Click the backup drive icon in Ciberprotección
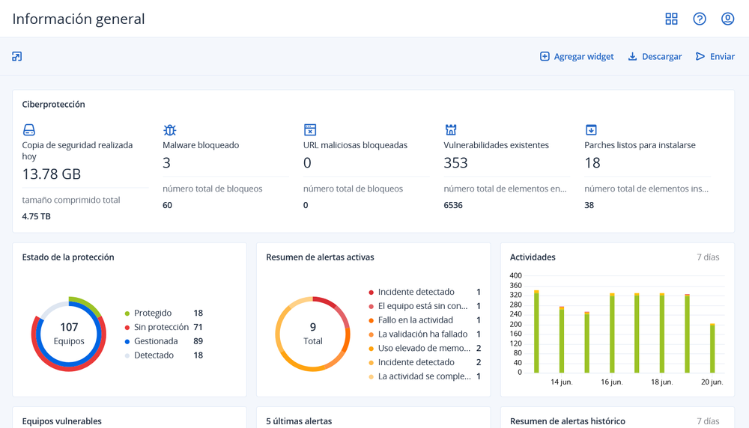 click(29, 130)
